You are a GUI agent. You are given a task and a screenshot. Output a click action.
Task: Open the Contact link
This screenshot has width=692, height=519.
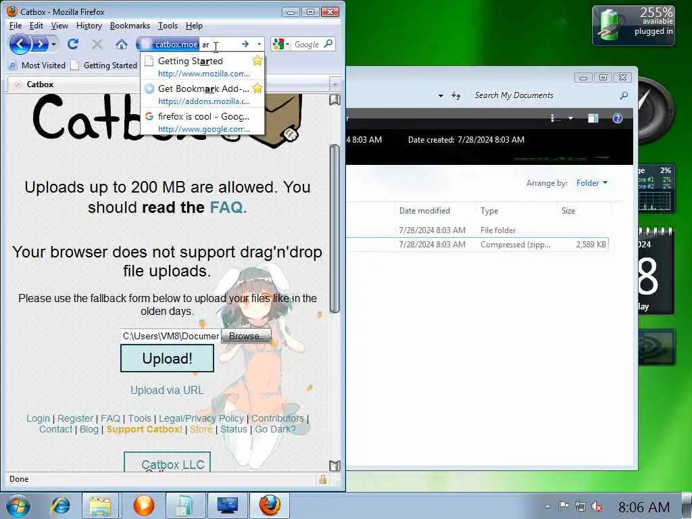(55, 429)
